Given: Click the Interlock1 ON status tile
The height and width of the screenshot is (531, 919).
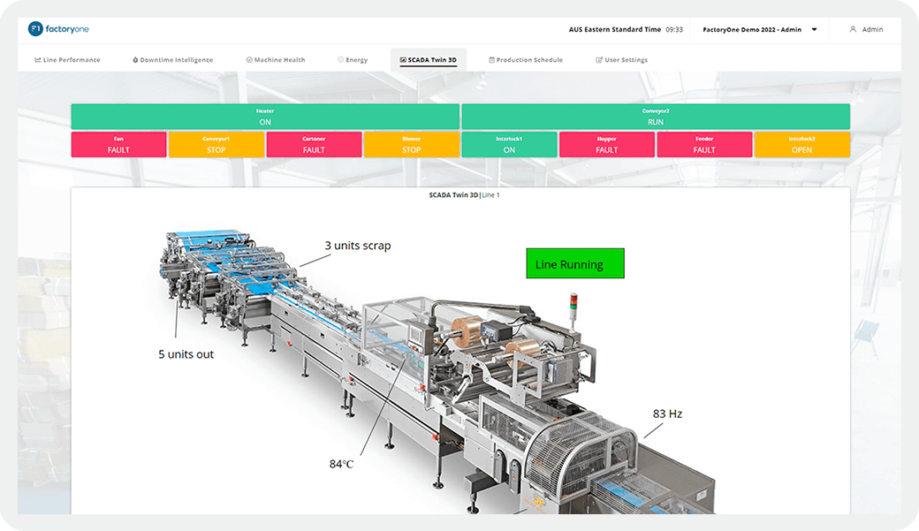Looking at the screenshot, I should click(509, 145).
